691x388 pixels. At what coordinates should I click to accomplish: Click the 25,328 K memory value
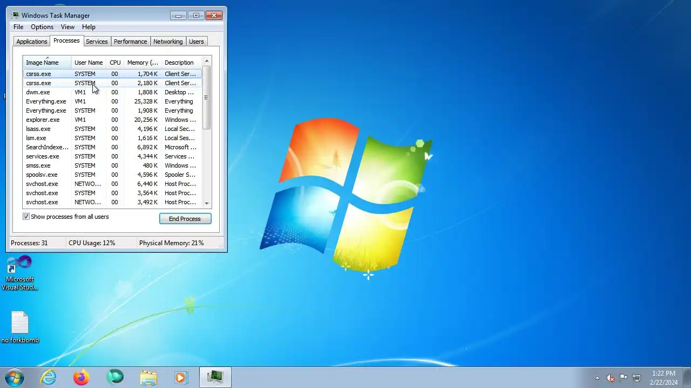click(x=146, y=101)
